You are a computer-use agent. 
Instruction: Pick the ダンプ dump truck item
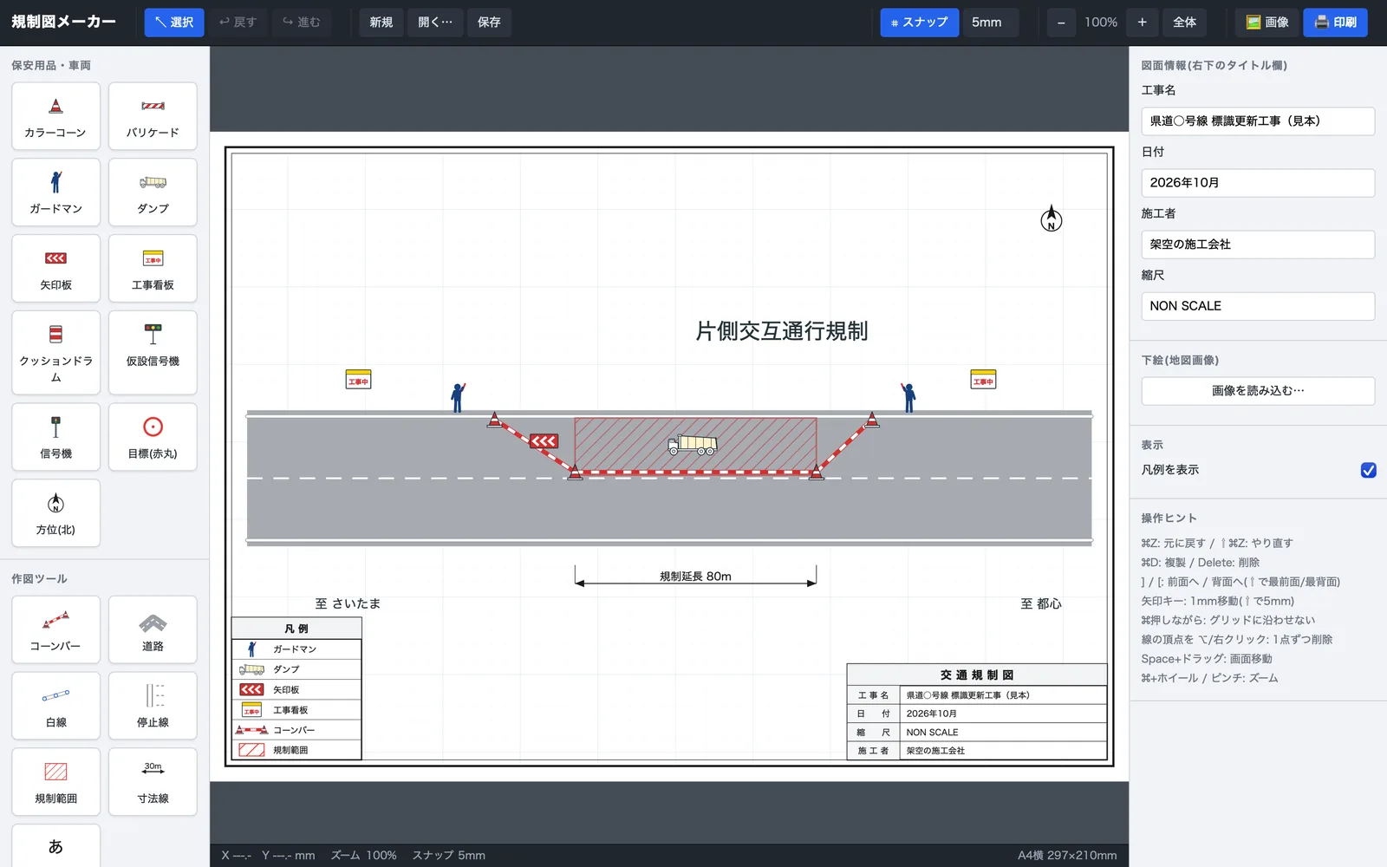pyautogui.click(x=153, y=192)
